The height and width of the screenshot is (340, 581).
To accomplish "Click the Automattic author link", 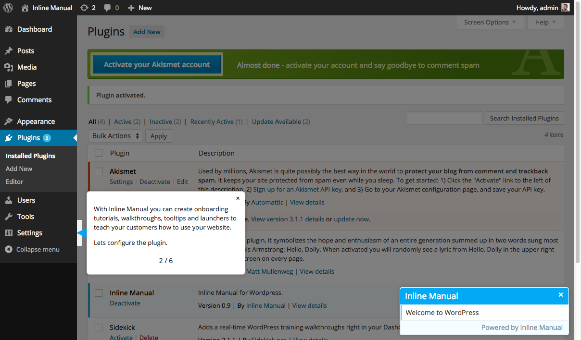I will click(267, 202).
